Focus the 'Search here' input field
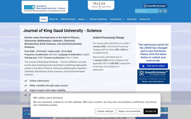 point(146,11)
